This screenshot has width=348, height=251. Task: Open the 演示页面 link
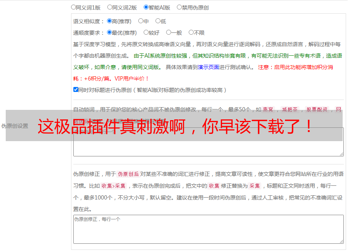209,67
